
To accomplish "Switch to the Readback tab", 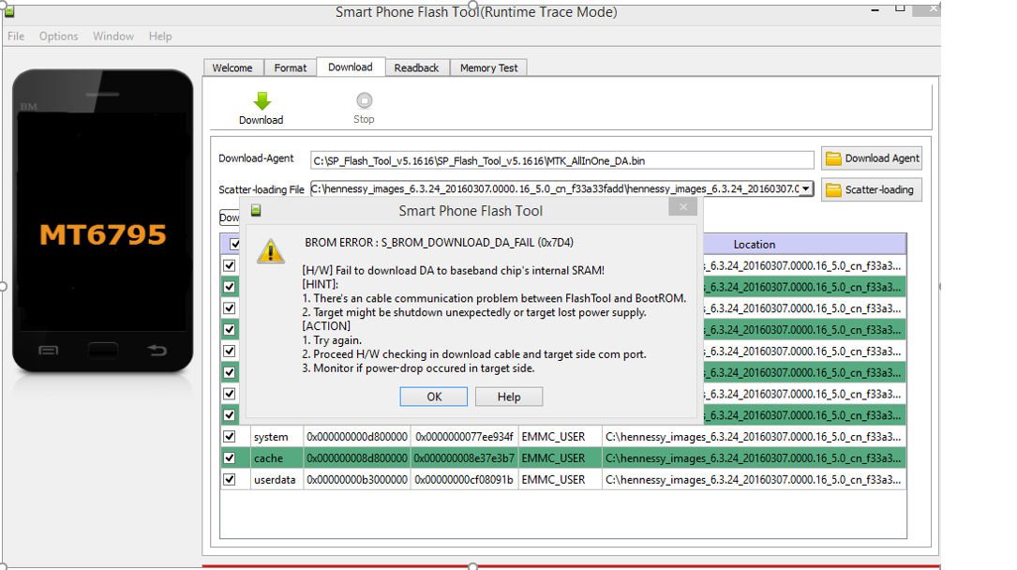I will (416, 67).
